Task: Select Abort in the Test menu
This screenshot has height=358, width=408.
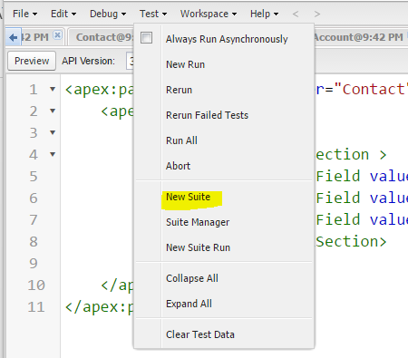Action: click(x=224, y=166)
